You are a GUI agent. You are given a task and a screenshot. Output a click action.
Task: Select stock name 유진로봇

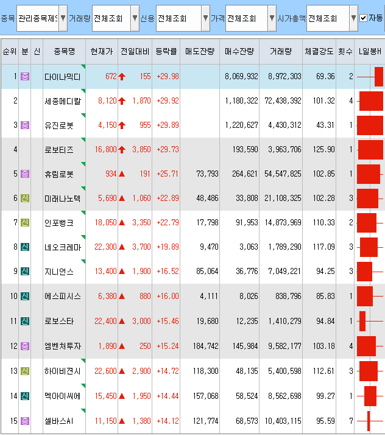(59, 125)
